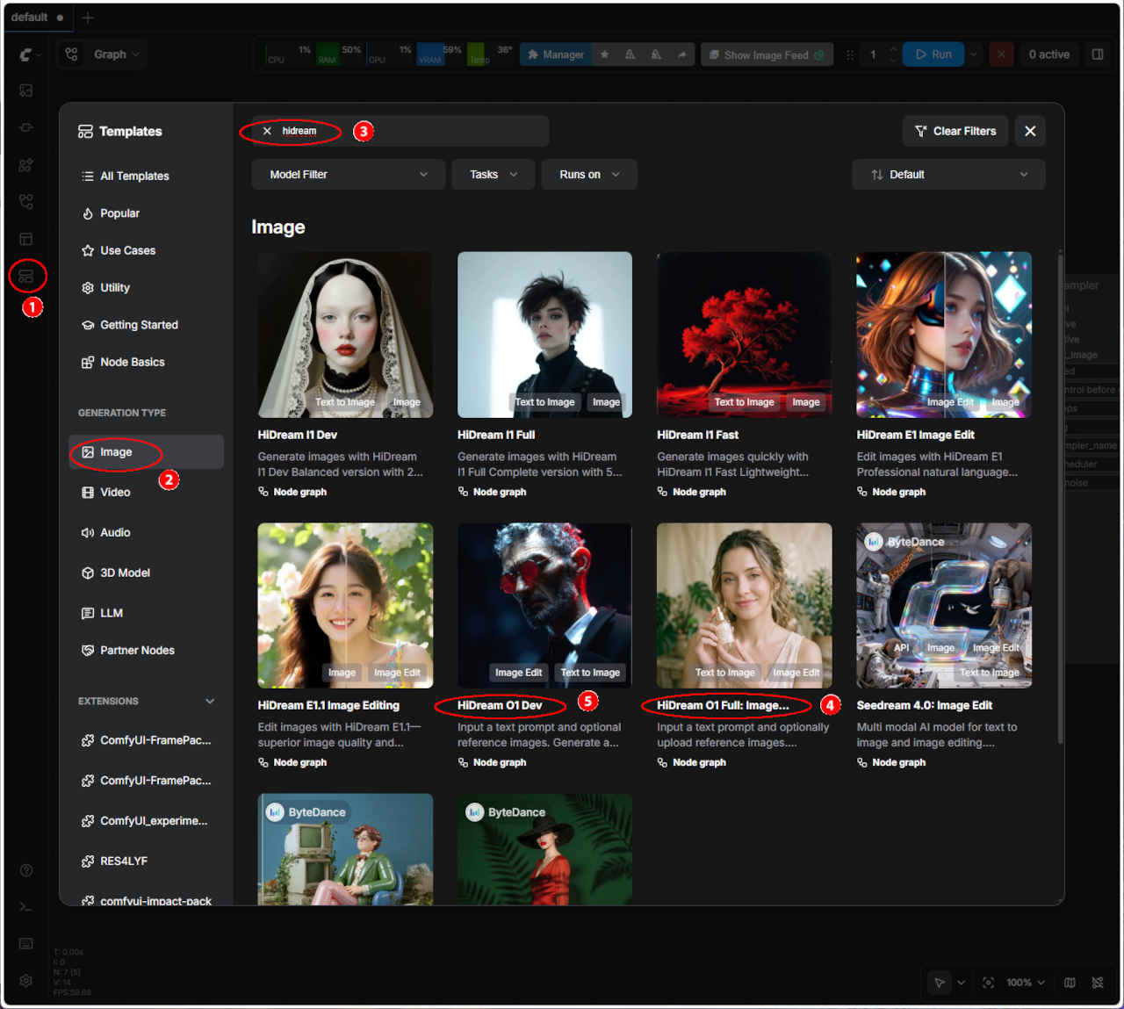This screenshot has width=1124, height=1009.
Task: Select the Utility category
Action: (x=146, y=287)
